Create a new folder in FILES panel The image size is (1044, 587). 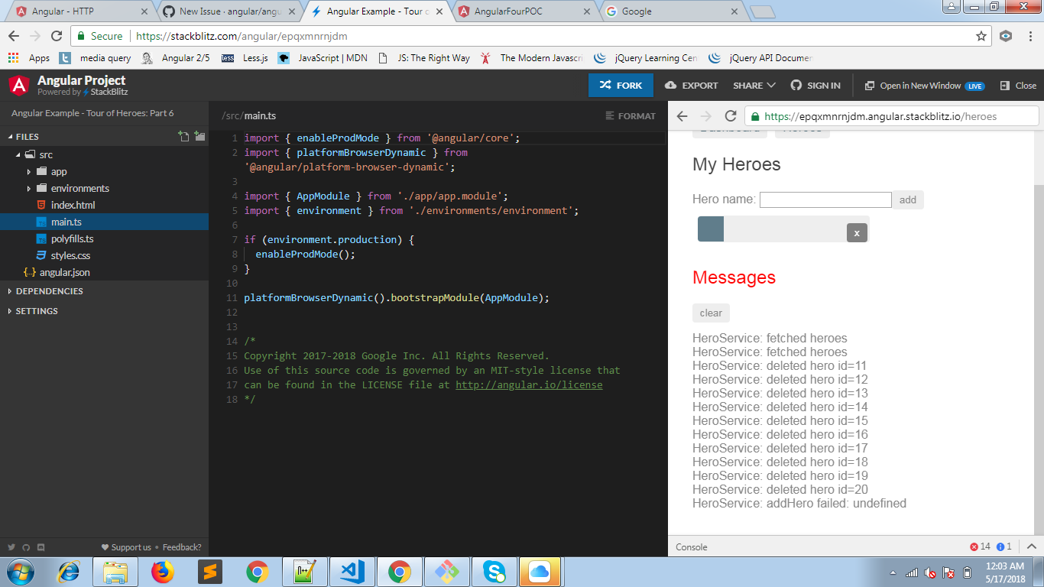click(199, 136)
